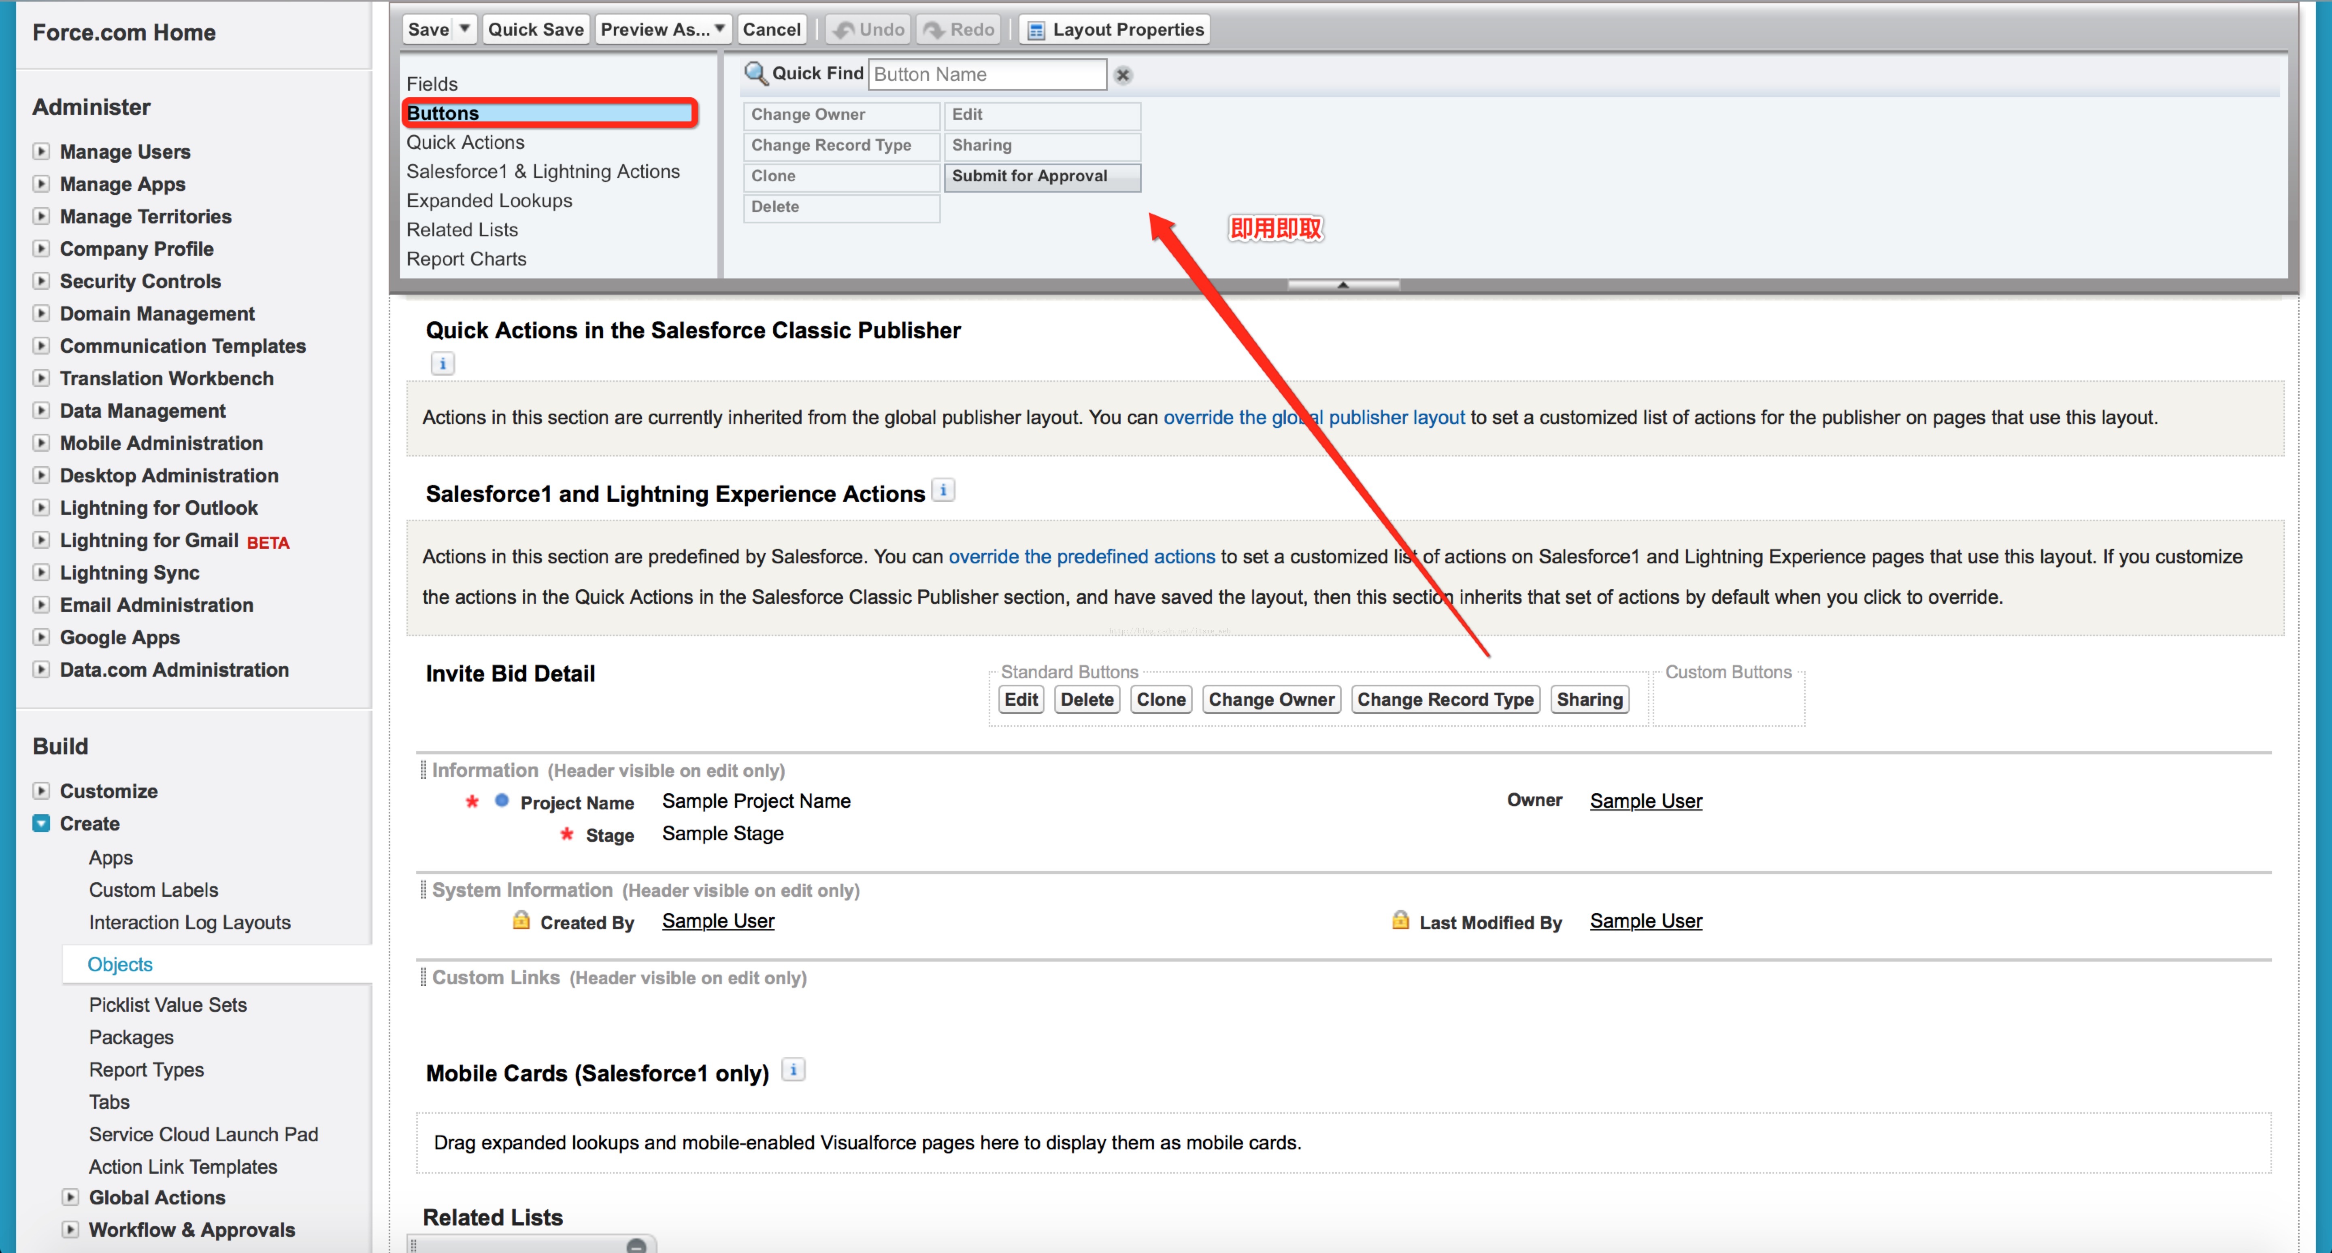
Task: Open Save button dropdown arrow
Action: (x=464, y=29)
